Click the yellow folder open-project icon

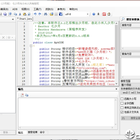point(52,14)
